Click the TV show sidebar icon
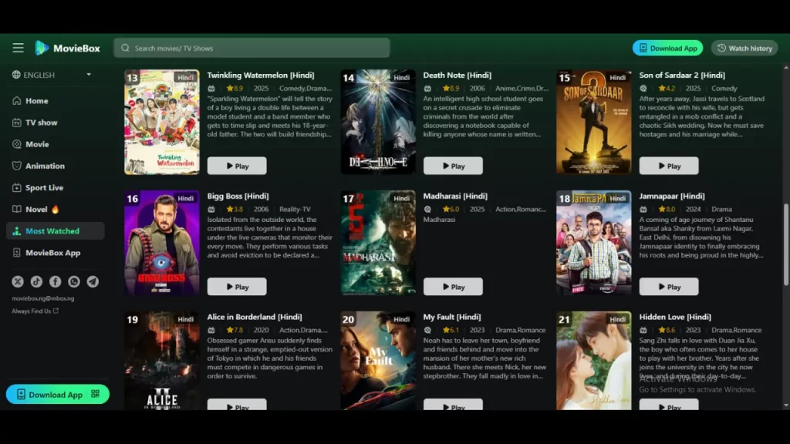 17,123
